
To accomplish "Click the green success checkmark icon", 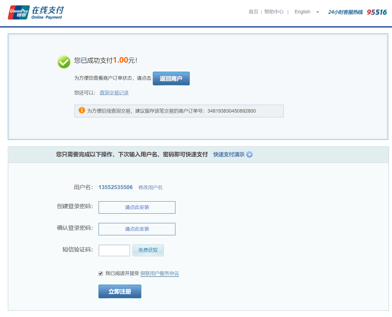I will [x=64, y=62].
